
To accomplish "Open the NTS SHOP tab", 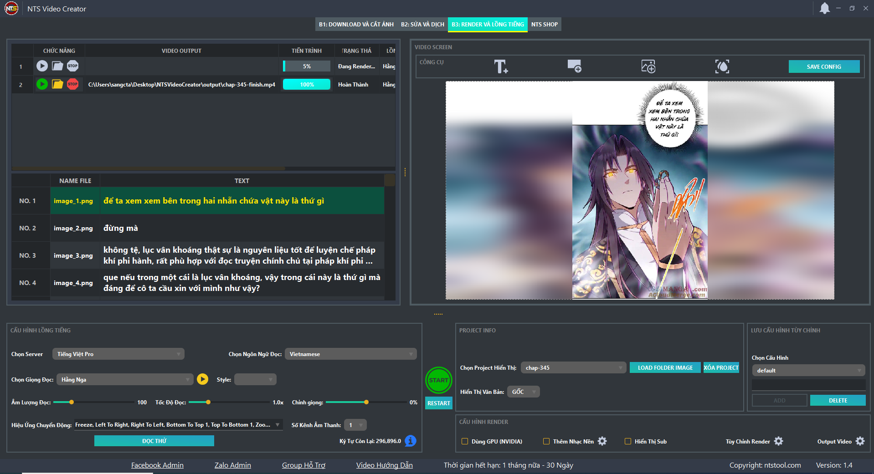I will click(x=544, y=24).
